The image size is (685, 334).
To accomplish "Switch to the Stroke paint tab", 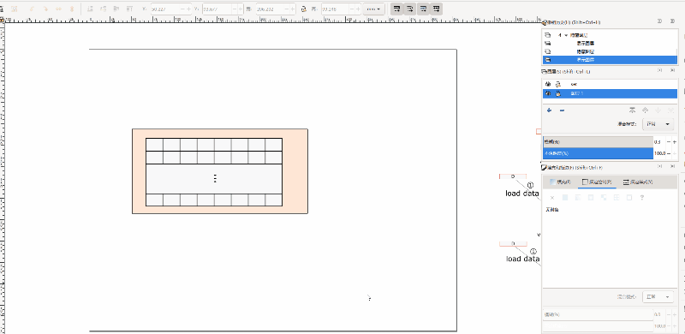I will click(x=597, y=182).
